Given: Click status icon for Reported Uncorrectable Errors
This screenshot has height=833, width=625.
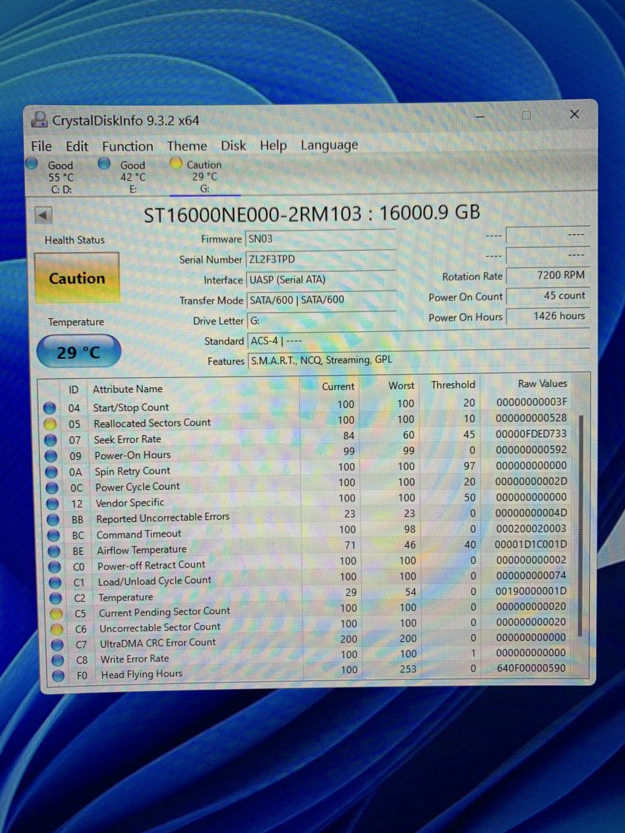Looking at the screenshot, I should pyautogui.click(x=54, y=519).
